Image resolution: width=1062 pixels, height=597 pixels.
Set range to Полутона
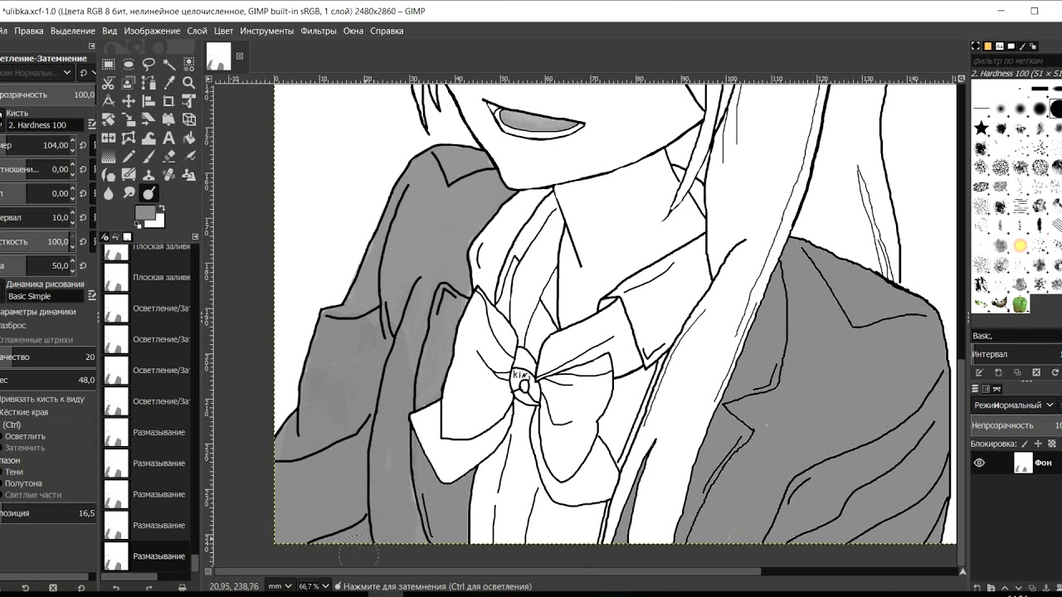tap(22, 483)
